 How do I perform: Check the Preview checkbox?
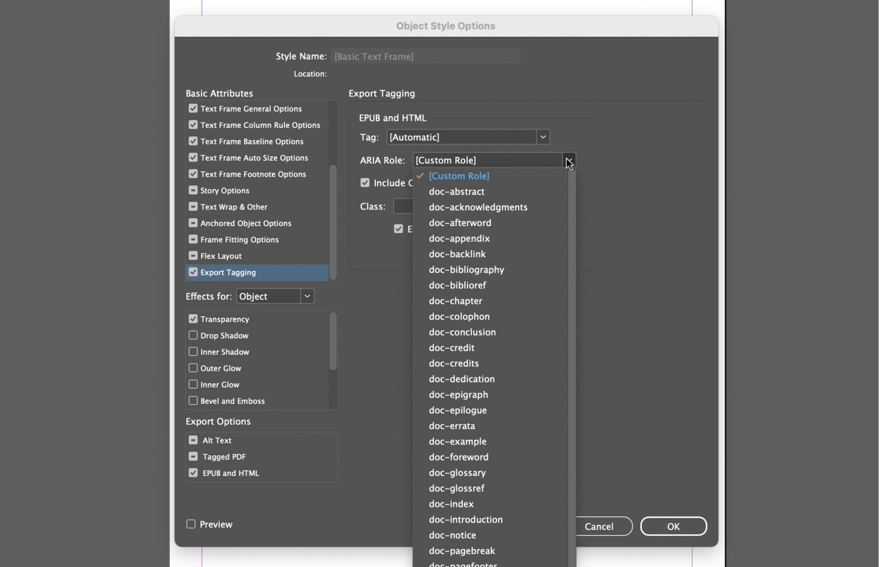(191, 524)
